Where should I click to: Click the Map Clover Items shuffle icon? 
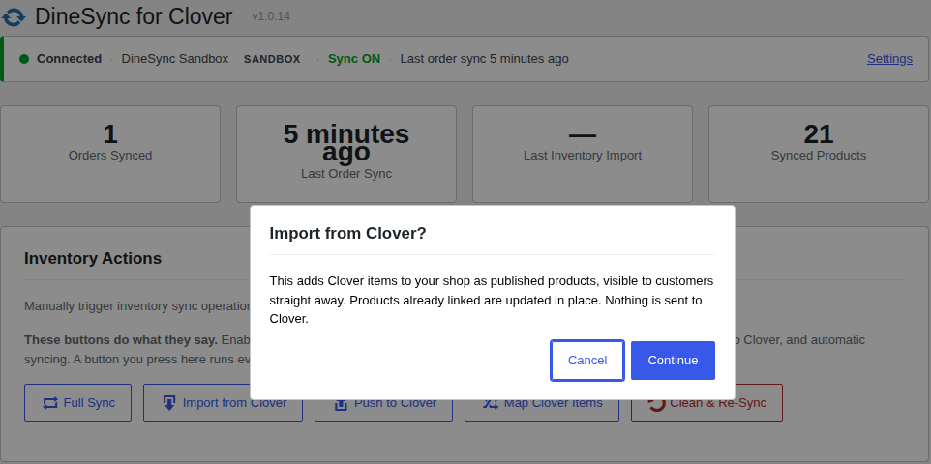click(x=490, y=404)
